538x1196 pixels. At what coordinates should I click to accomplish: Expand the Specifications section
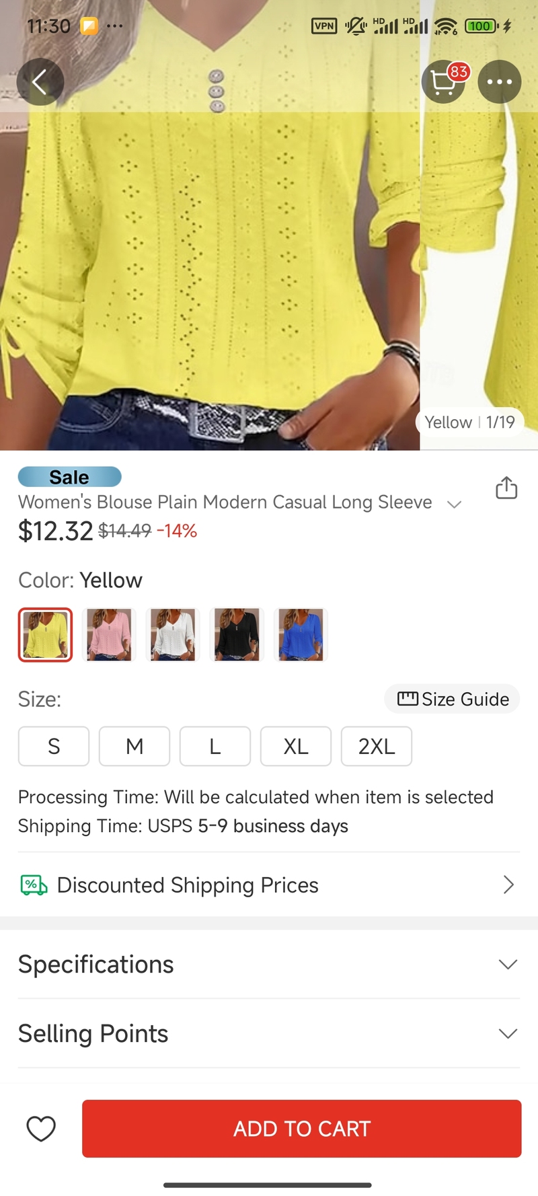[269, 965]
